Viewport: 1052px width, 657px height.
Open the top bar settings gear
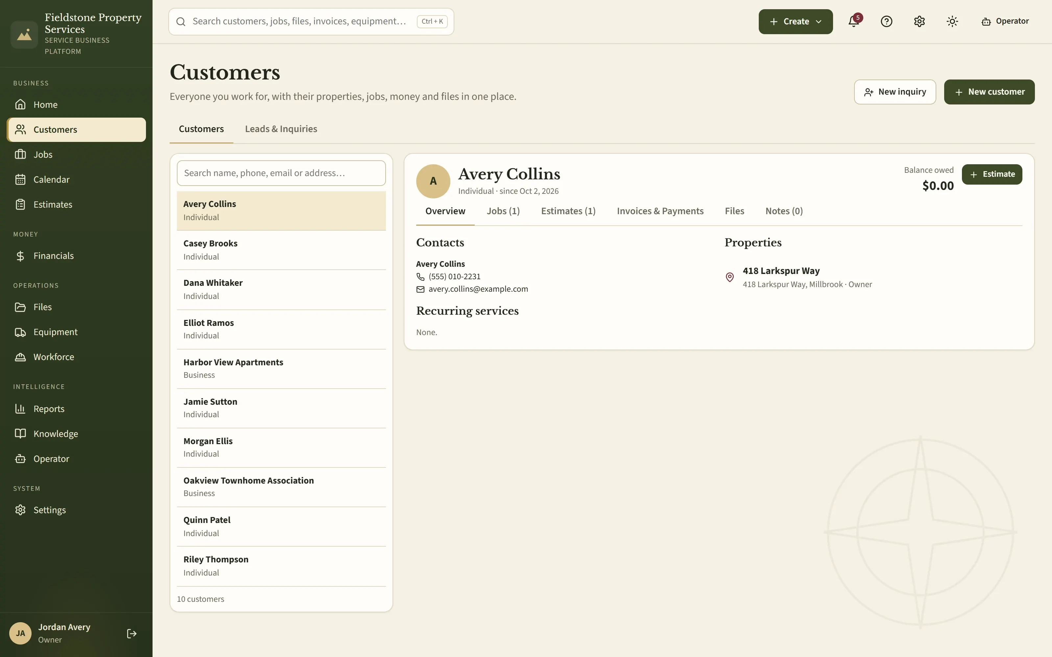pos(919,21)
